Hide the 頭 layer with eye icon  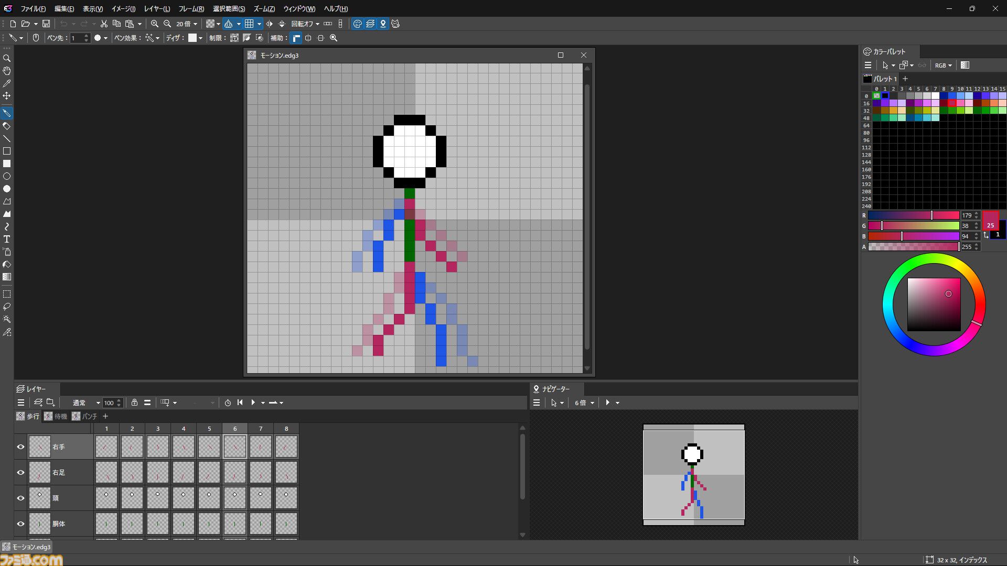coord(21,498)
